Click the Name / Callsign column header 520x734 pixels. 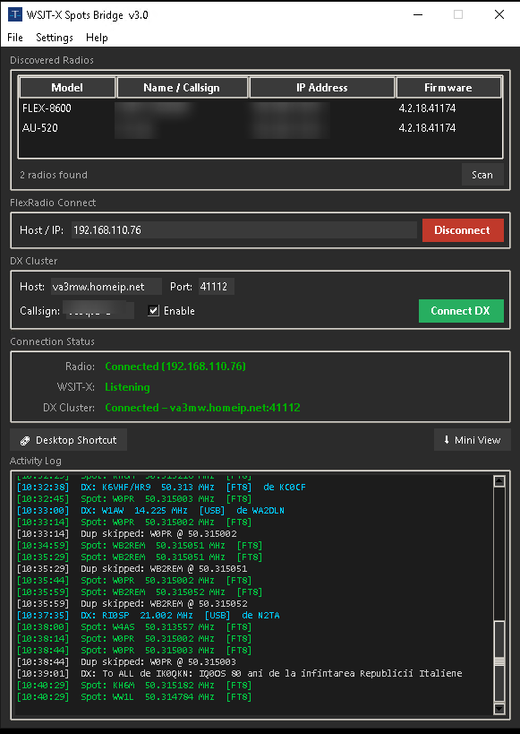(182, 88)
